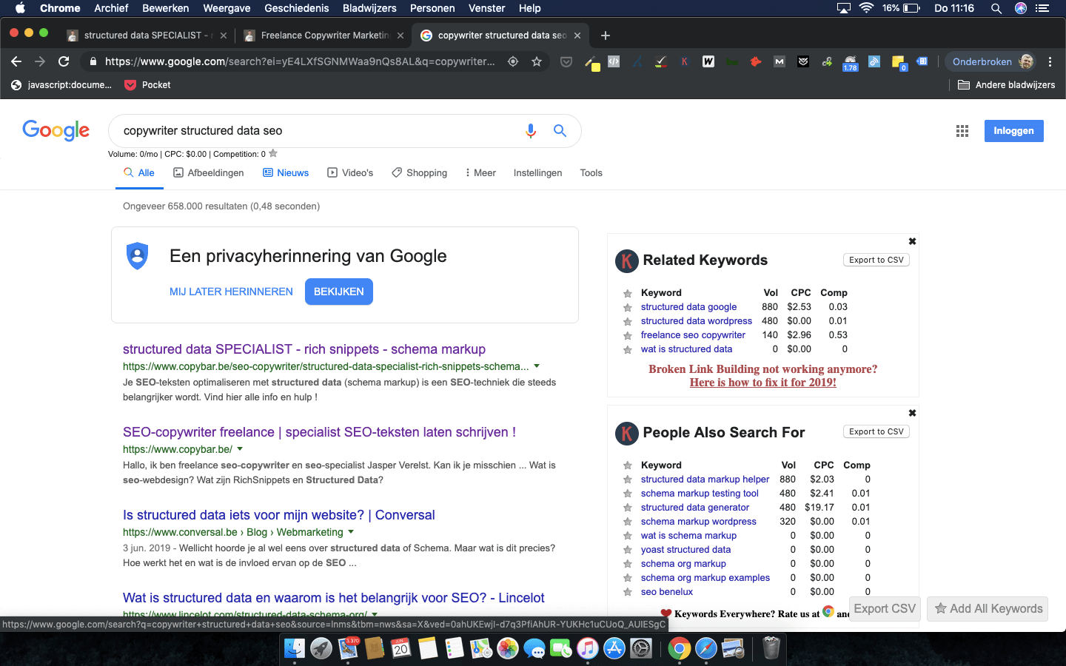Star the 'wat is structured data' keyword

tap(627, 350)
